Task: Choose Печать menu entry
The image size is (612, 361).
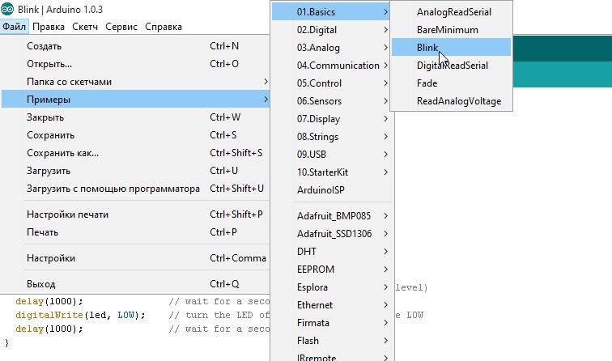Action: tap(135, 232)
